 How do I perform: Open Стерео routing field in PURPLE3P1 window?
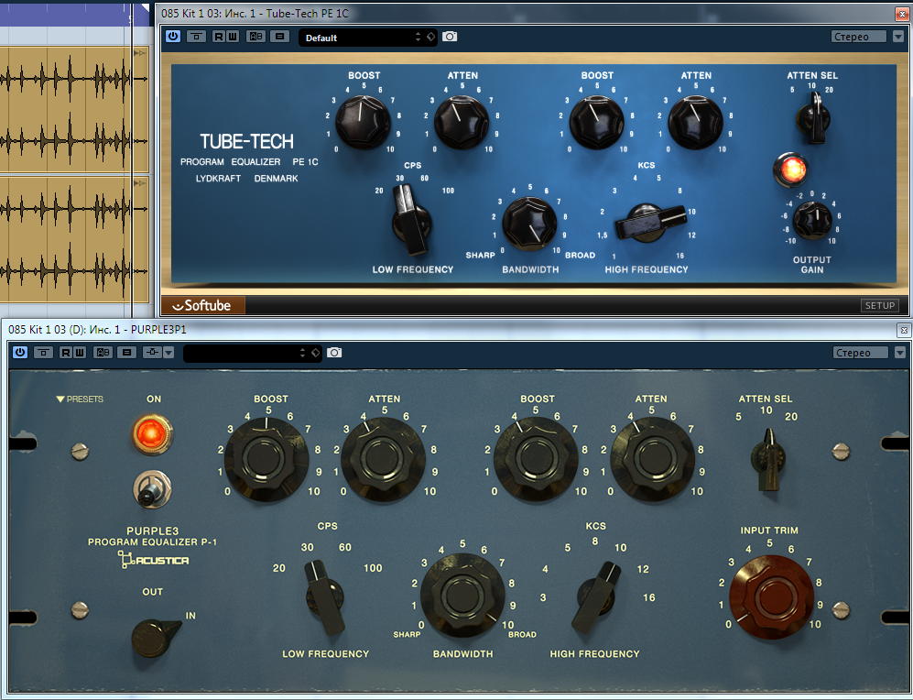tap(860, 353)
